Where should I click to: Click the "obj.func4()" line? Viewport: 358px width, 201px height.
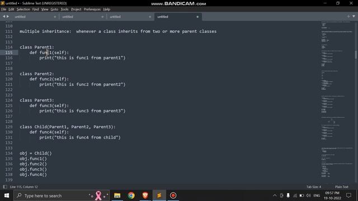point(33,175)
